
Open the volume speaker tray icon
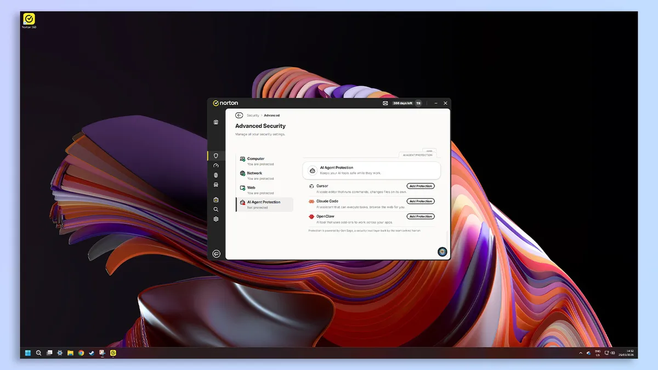(612, 353)
